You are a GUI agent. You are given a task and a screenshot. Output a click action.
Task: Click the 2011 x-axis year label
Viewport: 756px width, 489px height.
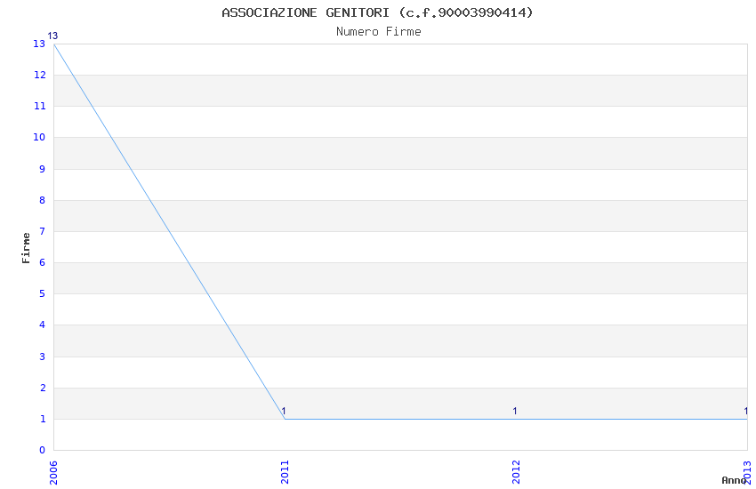tap(285, 472)
